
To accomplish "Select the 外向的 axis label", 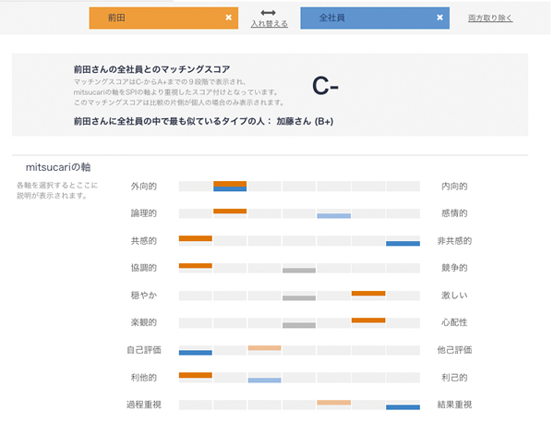I will [x=144, y=187].
